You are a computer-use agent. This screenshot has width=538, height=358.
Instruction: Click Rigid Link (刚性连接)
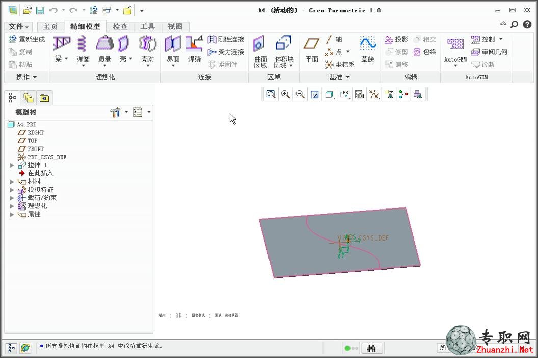click(226, 39)
